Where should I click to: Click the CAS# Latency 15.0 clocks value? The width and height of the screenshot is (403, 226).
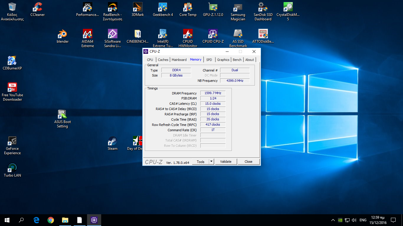coord(213,104)
